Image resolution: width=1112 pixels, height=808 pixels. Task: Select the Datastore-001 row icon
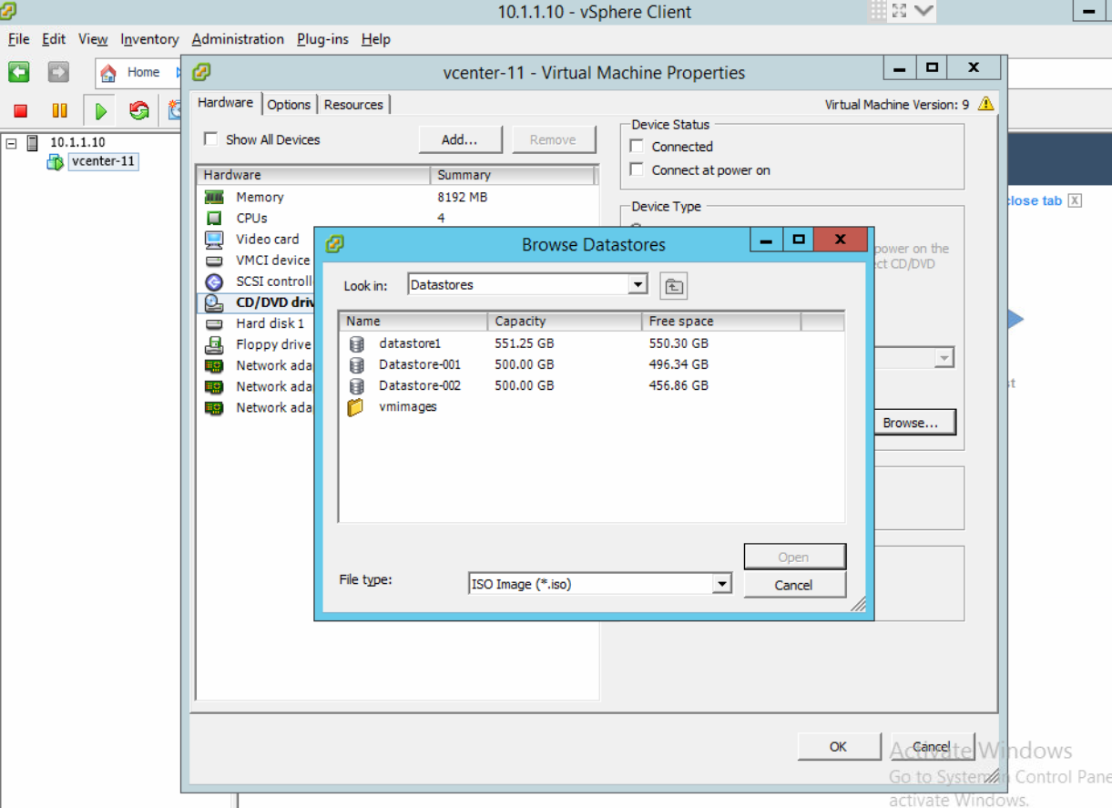(357, 365)
